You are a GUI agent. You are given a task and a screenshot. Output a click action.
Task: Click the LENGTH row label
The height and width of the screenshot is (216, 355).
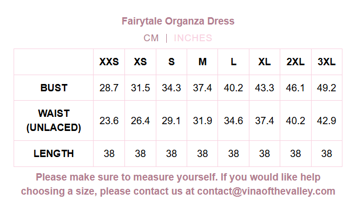click(54, 154)
